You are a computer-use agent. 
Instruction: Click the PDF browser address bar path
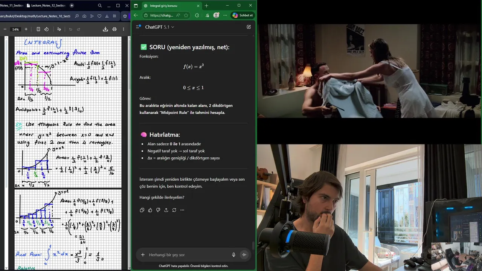pyautogui.click(x=35, y=16)
